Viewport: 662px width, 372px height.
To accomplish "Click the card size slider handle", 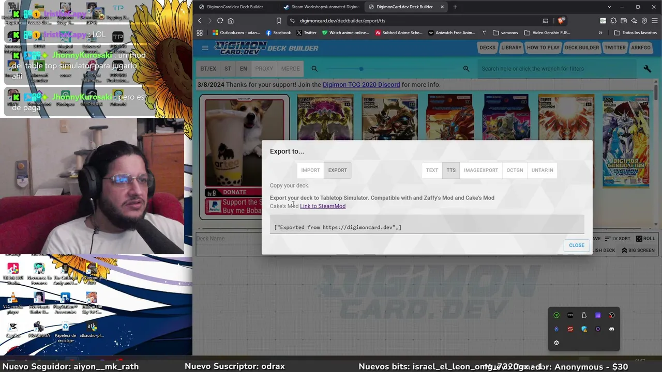I will 361,69.
